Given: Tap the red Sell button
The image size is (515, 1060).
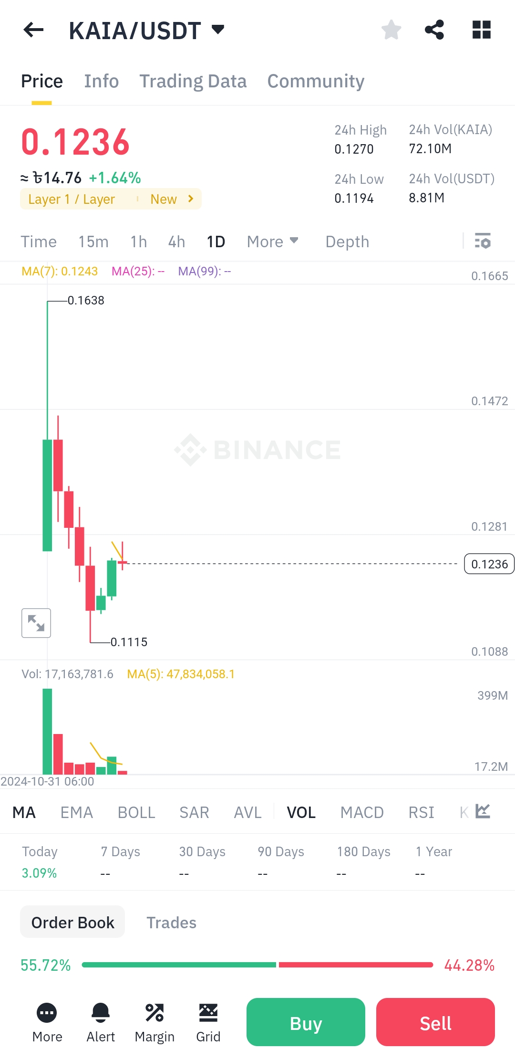Looking at the screenshot, I should (x=435, y=1022).
